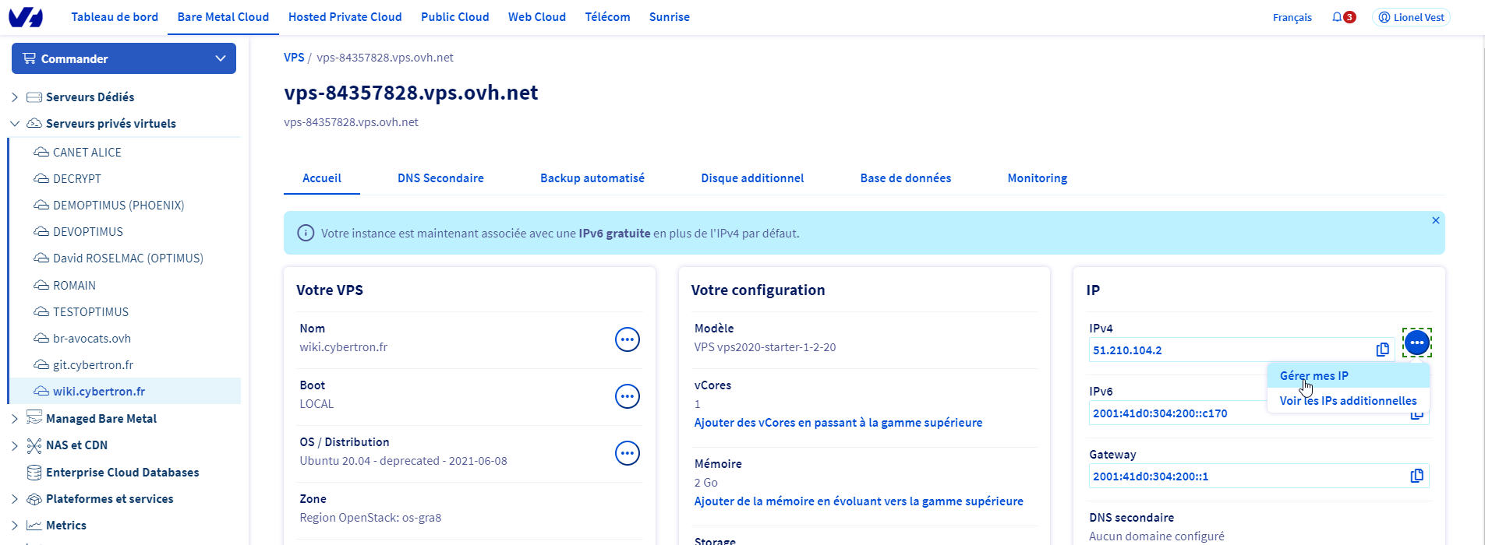Expand Plateformes et services section
This screenshot has height=545, width=1485.
(15, 499)
